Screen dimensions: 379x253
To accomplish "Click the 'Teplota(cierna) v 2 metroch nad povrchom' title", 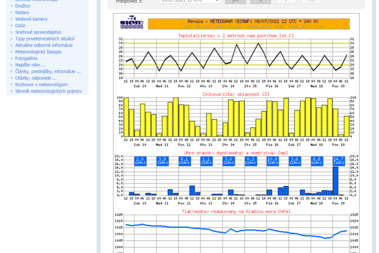I will click(x=236, y=35).
